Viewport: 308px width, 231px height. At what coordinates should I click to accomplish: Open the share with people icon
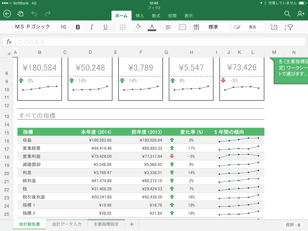(301, 14)
